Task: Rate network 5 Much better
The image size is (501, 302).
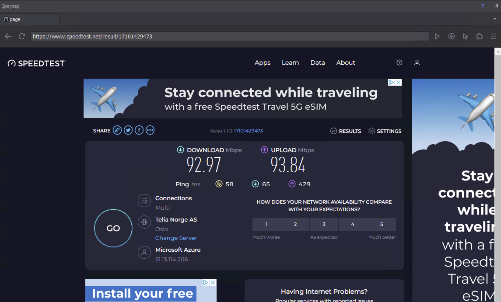Action: point(382,225)
